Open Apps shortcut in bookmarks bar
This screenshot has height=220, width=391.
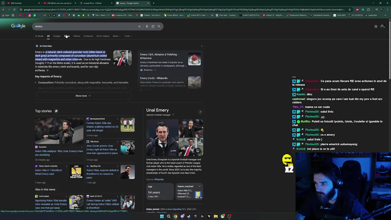pos(5,15)
